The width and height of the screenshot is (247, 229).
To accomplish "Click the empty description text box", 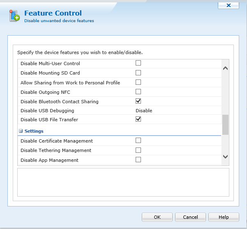I will [123, 182].
